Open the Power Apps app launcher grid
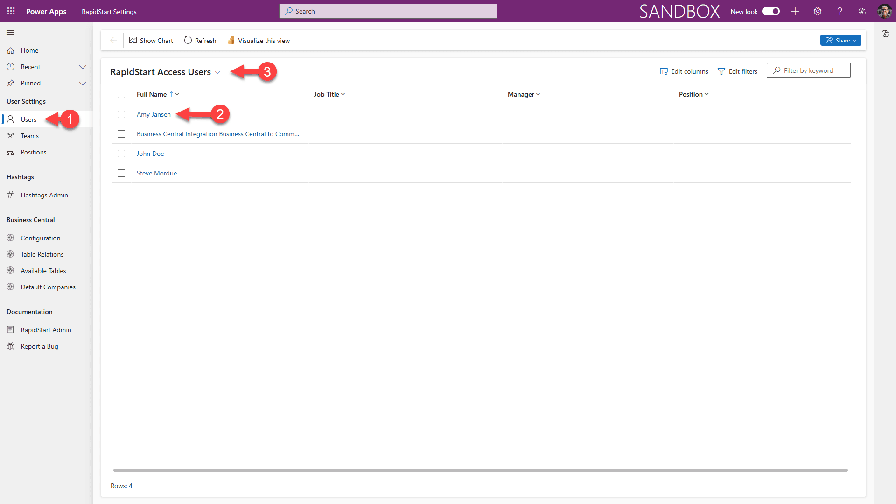This screenshot has height=504, width=896. tap(10, 11)
